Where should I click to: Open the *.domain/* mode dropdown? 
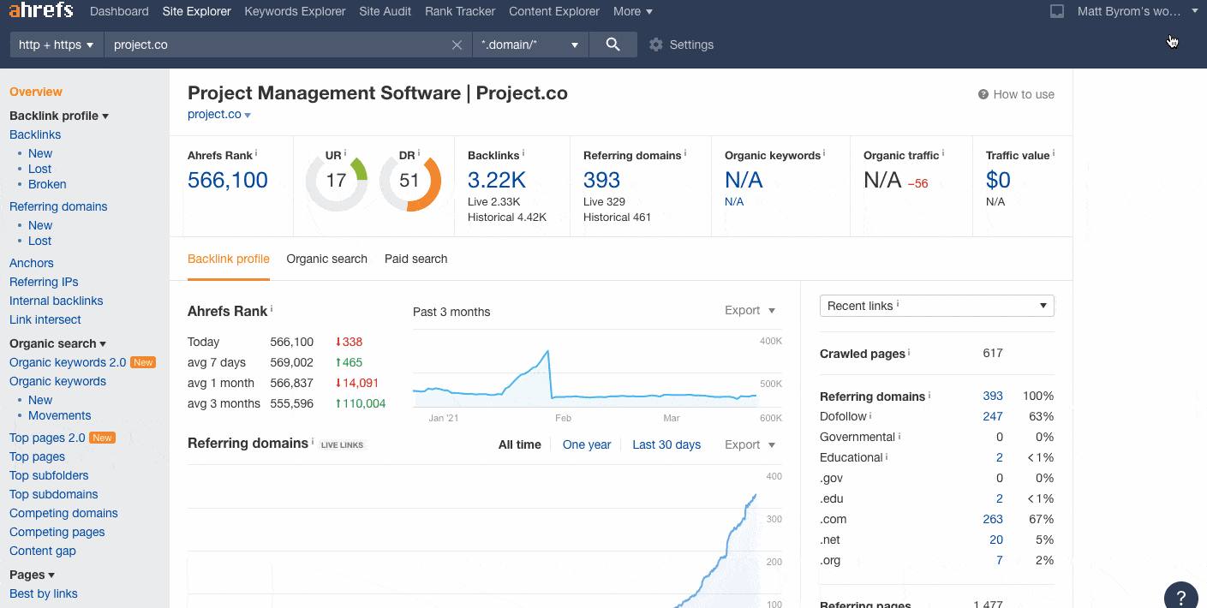(529, 44)
